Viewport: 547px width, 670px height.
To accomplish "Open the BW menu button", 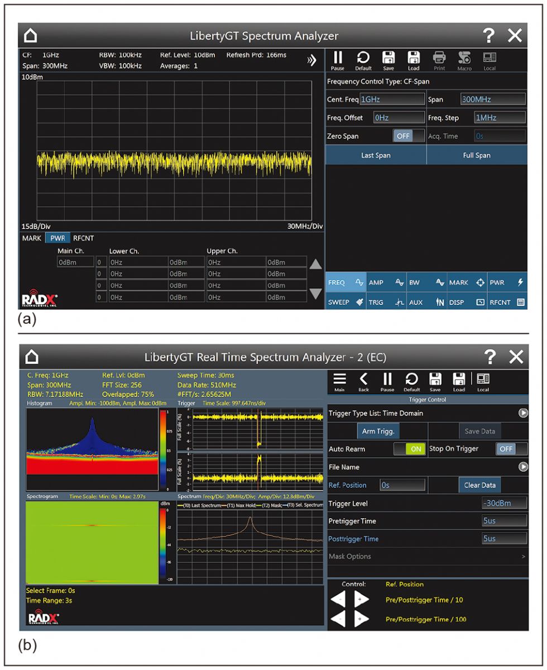I will click(426, 283).
